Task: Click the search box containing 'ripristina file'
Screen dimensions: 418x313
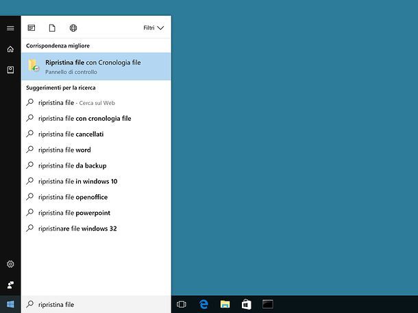Action: (x=96, y=304)
